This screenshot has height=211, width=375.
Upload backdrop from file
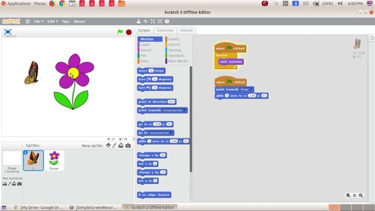[x=14, y=183]
